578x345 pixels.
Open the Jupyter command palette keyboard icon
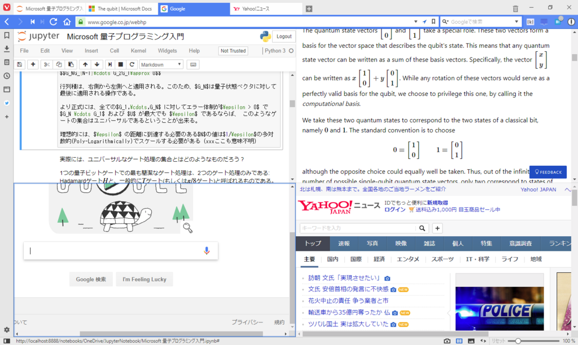[x=193, y=64]
